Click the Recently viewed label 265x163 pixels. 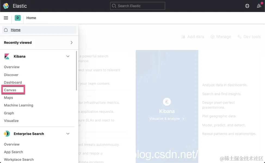18,43
